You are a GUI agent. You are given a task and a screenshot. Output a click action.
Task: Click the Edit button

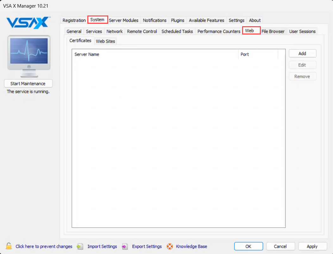(302, 65)
